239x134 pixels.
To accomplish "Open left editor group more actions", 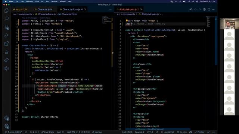I will (110, 9).
